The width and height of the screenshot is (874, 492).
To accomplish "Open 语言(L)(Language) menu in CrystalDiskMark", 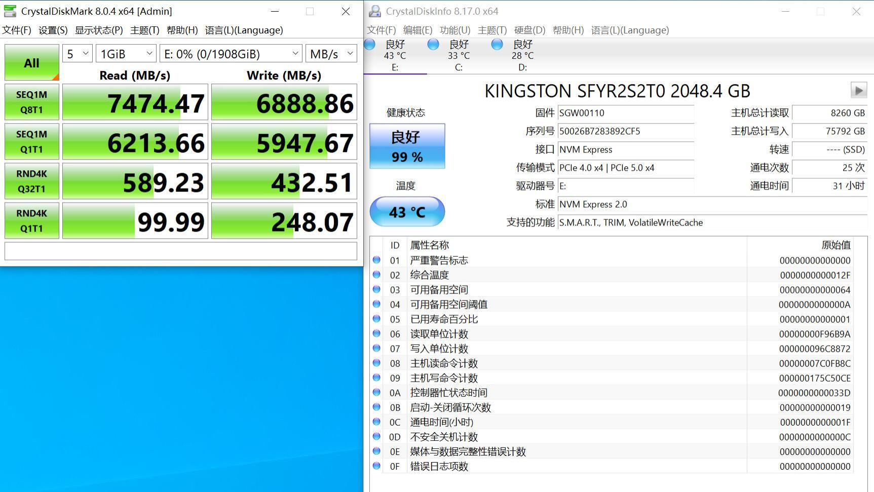I will pyautogui.click(x=244, y=30).
